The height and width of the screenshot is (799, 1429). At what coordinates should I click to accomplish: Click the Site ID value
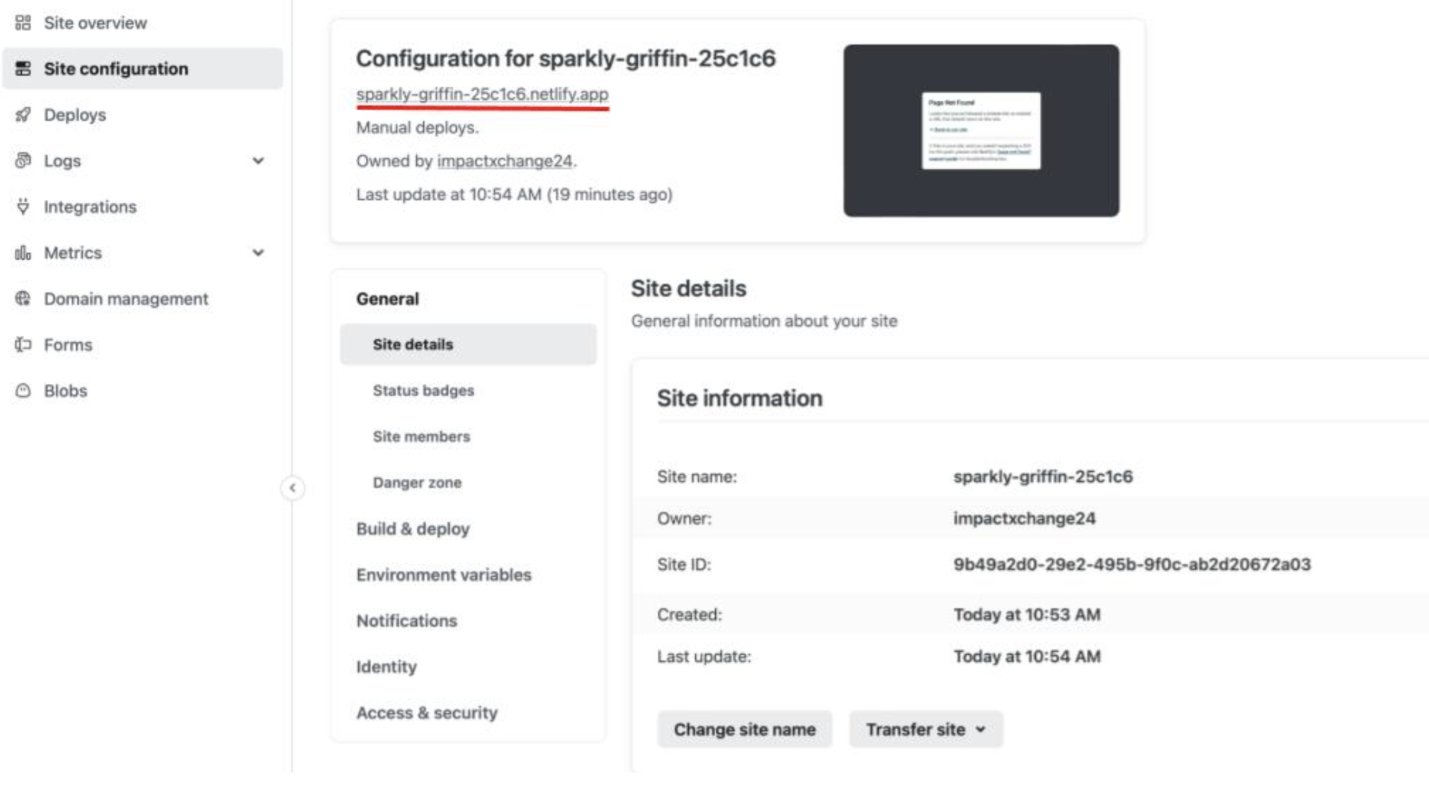coord(1132,564)
